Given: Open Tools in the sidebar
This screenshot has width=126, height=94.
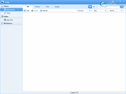Looking at the screenshot, I should [12, 13].
